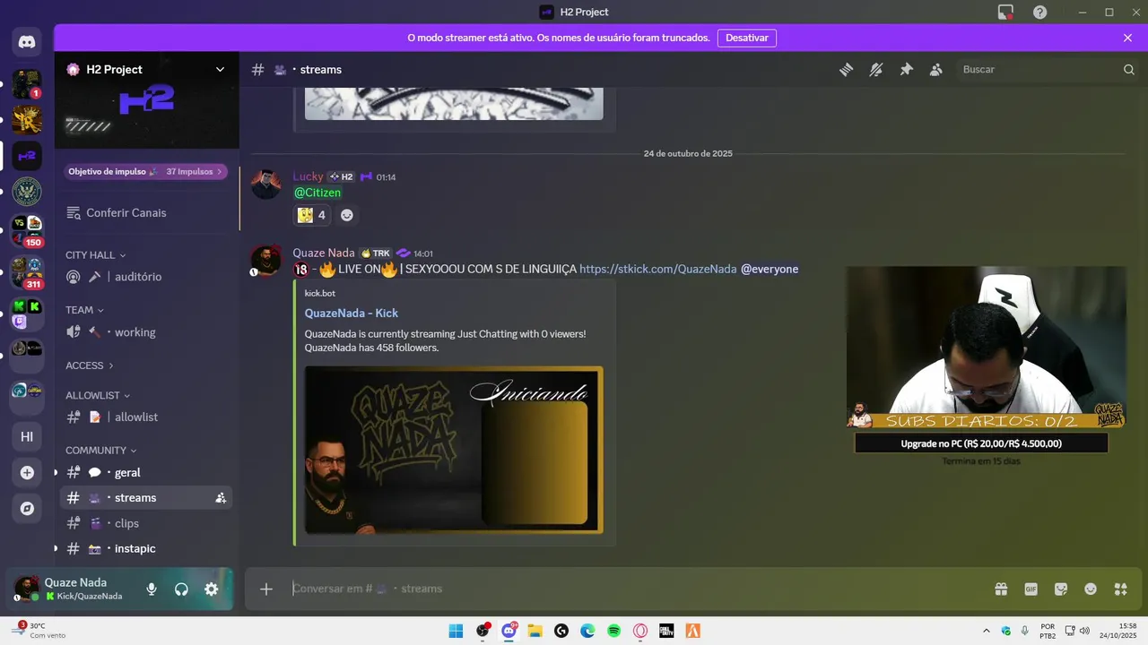This screenshot has height=645, width=1148.
Task: Open the auditório stage channel
Action: click(147, 277)
